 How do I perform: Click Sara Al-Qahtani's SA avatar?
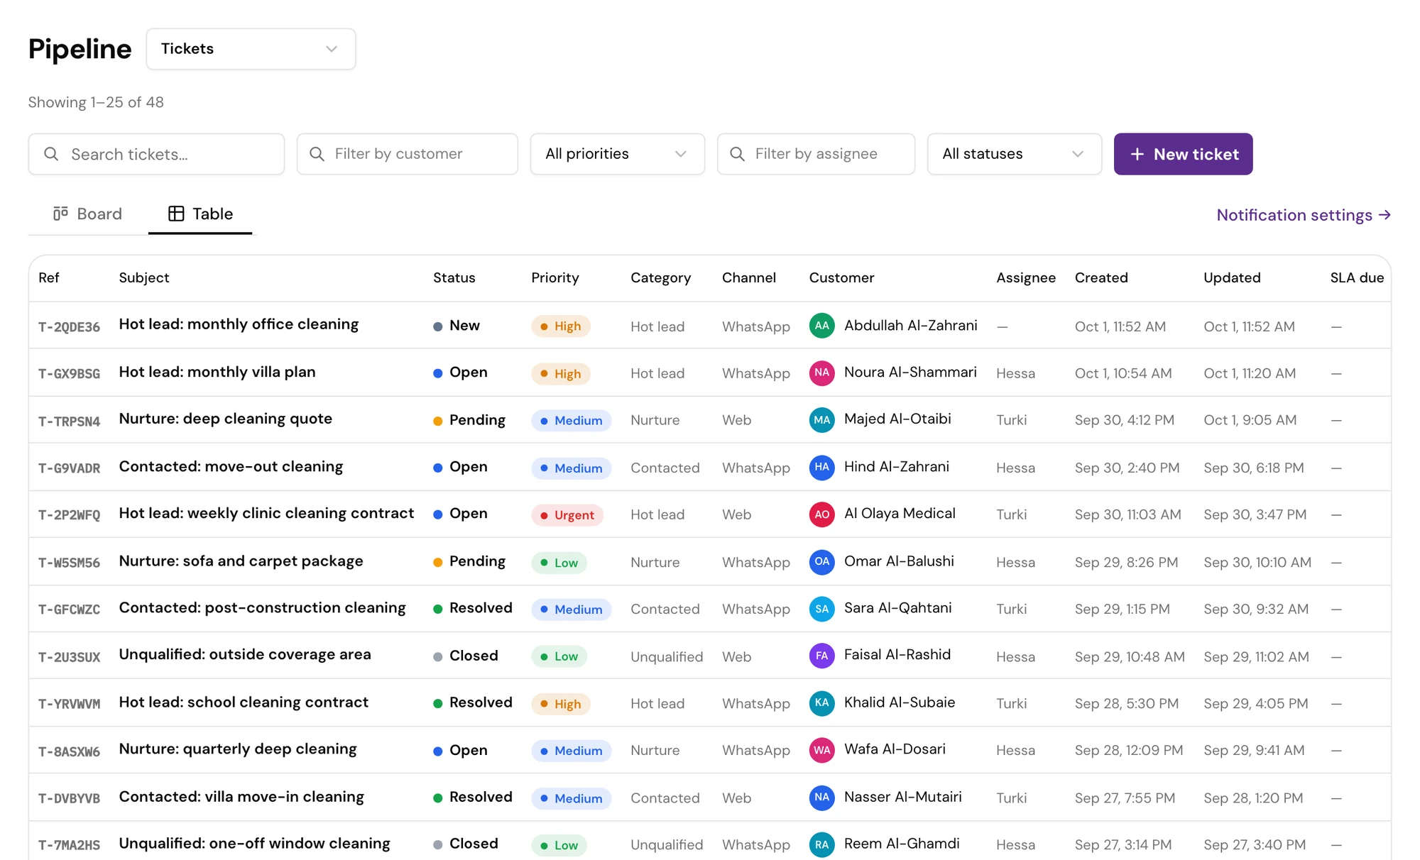click(x=822, y=608)
